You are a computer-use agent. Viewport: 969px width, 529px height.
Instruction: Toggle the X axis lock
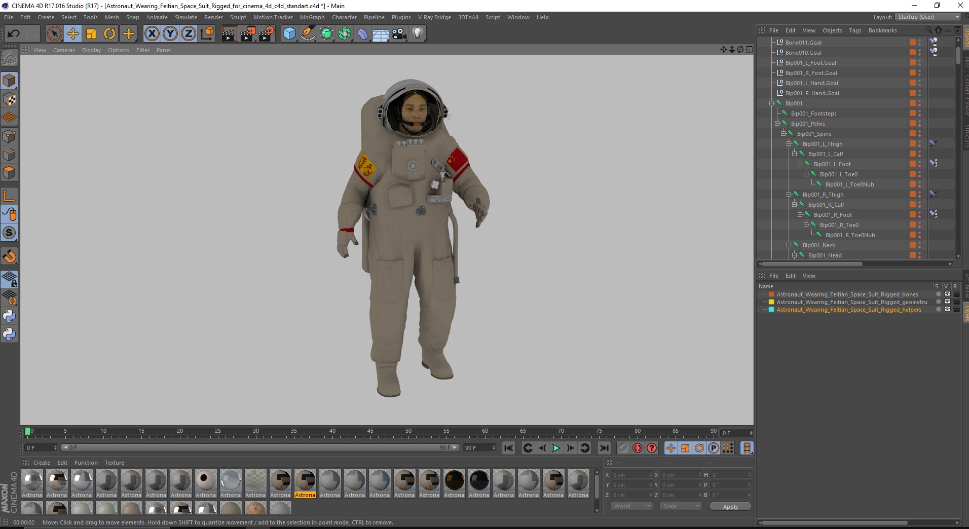152,34
